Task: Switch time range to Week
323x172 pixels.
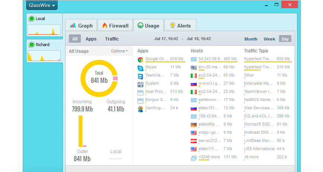Action: pos(269,39)
